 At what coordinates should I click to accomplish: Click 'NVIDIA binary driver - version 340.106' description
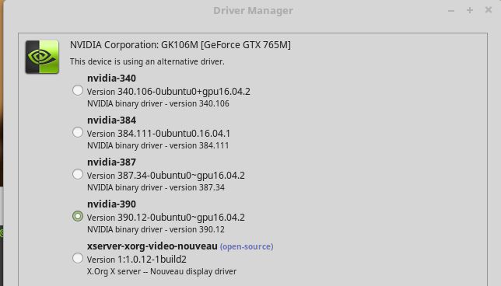(158, 103)
